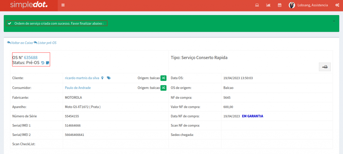
Task: Click the shuffle button in Consumidor row
Action: click(x=163, y=88)
